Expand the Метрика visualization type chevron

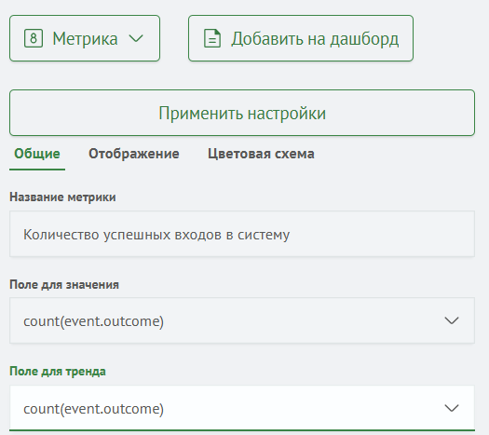(136, 38)
